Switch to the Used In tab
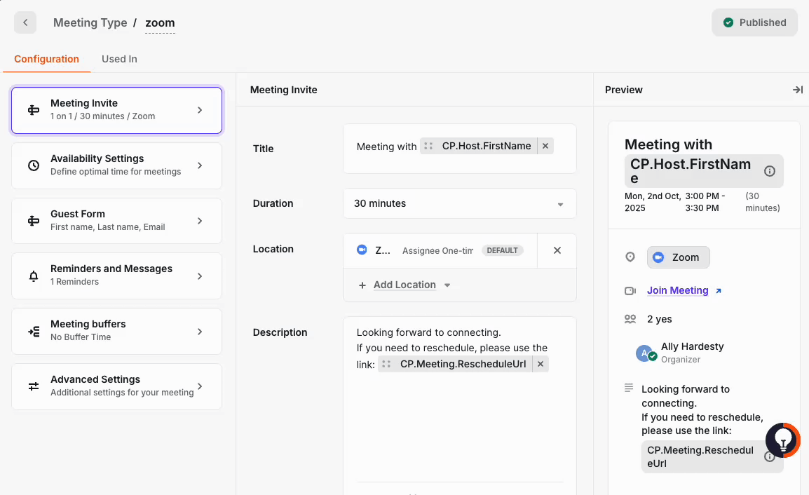The width and height of the screenshot is (809, 495). click(119, 59)
